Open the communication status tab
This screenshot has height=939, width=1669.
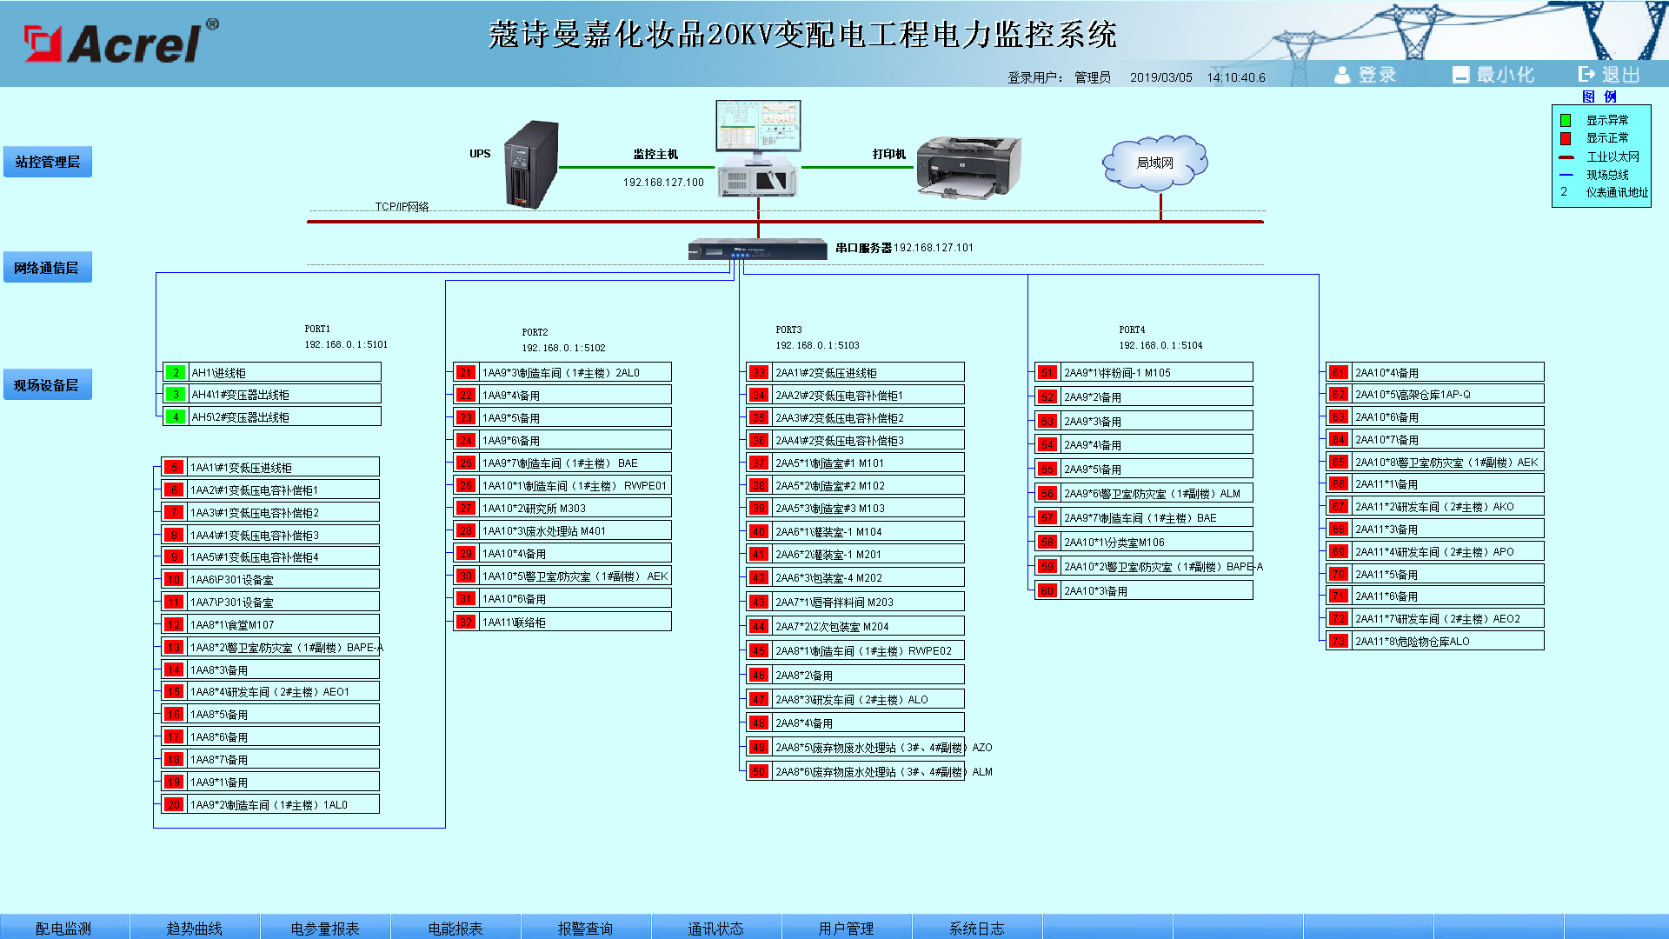[715, 928]
